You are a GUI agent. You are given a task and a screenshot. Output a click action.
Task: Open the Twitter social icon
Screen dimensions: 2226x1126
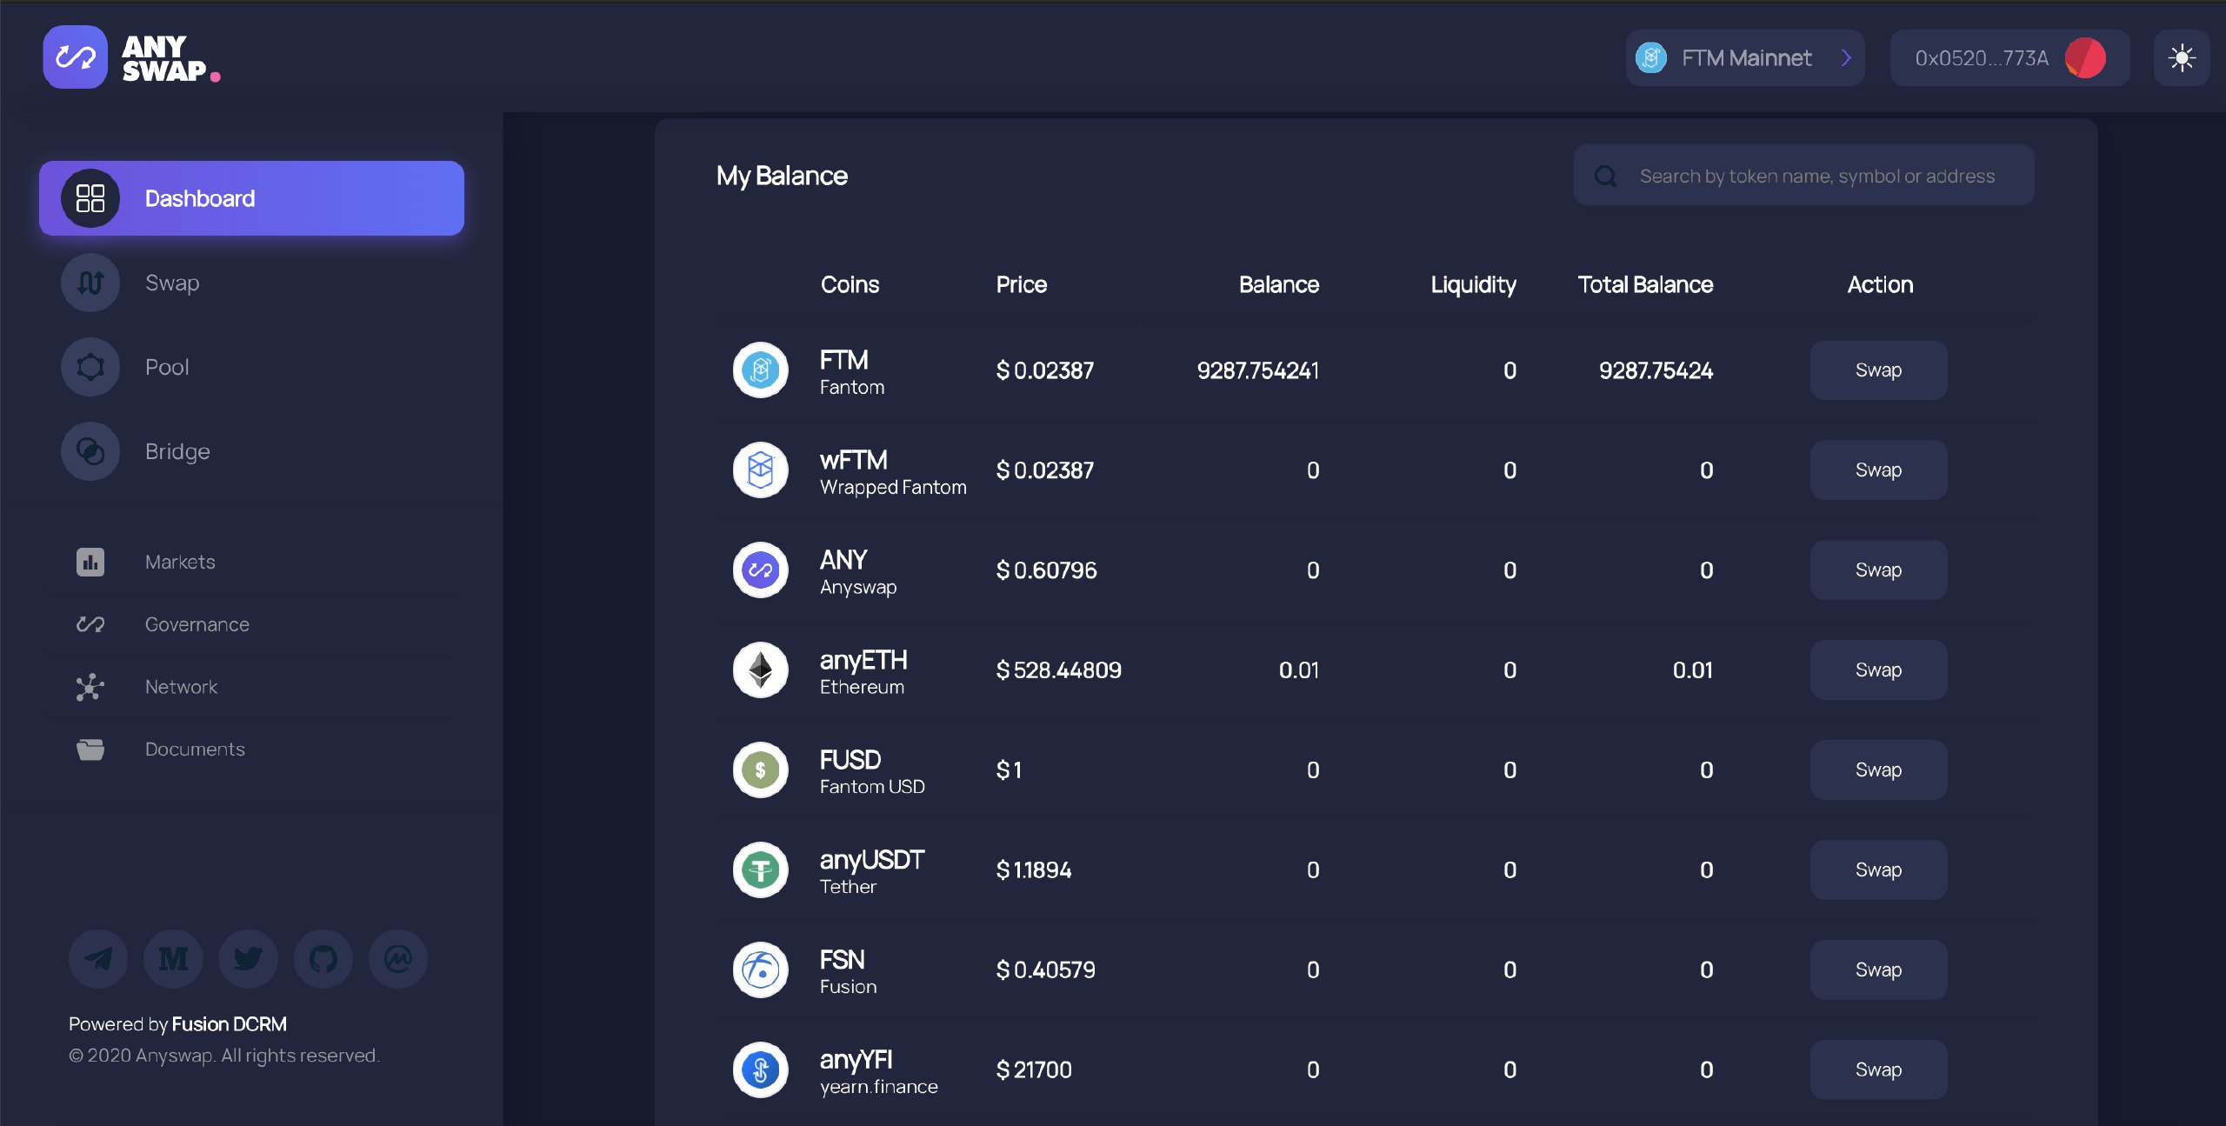tap(248, 959)
